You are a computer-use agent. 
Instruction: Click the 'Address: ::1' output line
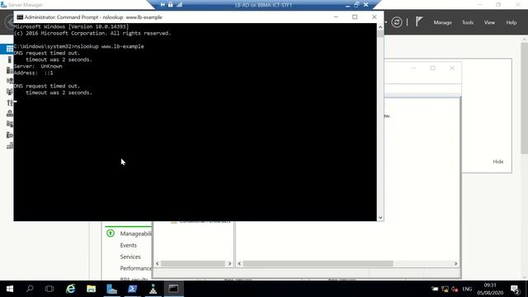pos(33,73)
